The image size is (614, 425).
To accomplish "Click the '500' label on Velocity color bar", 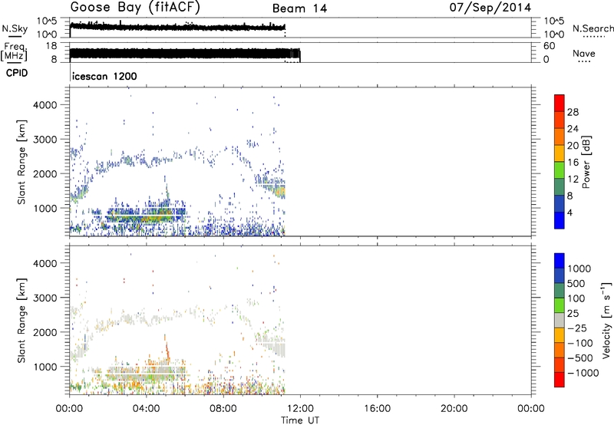I will pos(576,284).
